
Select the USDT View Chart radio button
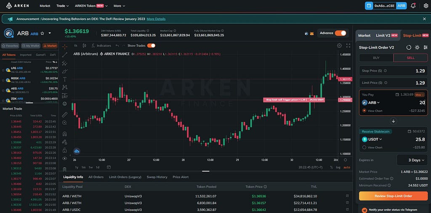click(x=364, y=147)
